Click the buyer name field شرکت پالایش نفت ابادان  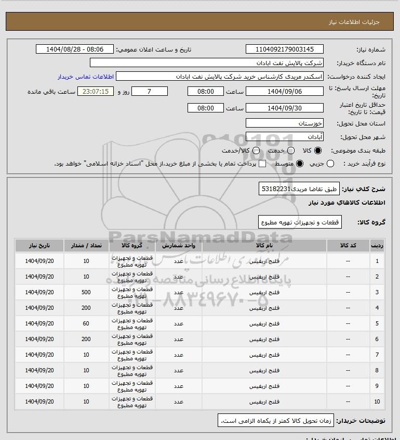tap(207, 63)
